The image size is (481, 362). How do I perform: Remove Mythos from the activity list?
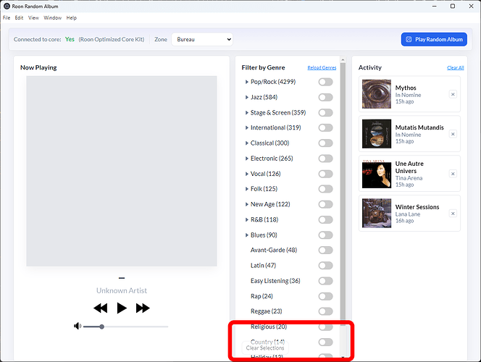pos(452,94)
